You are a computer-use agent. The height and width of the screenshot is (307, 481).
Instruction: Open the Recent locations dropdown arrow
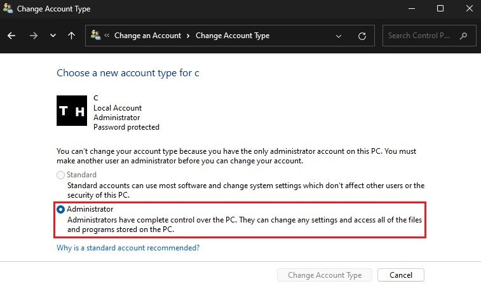(x=53, y=36)
